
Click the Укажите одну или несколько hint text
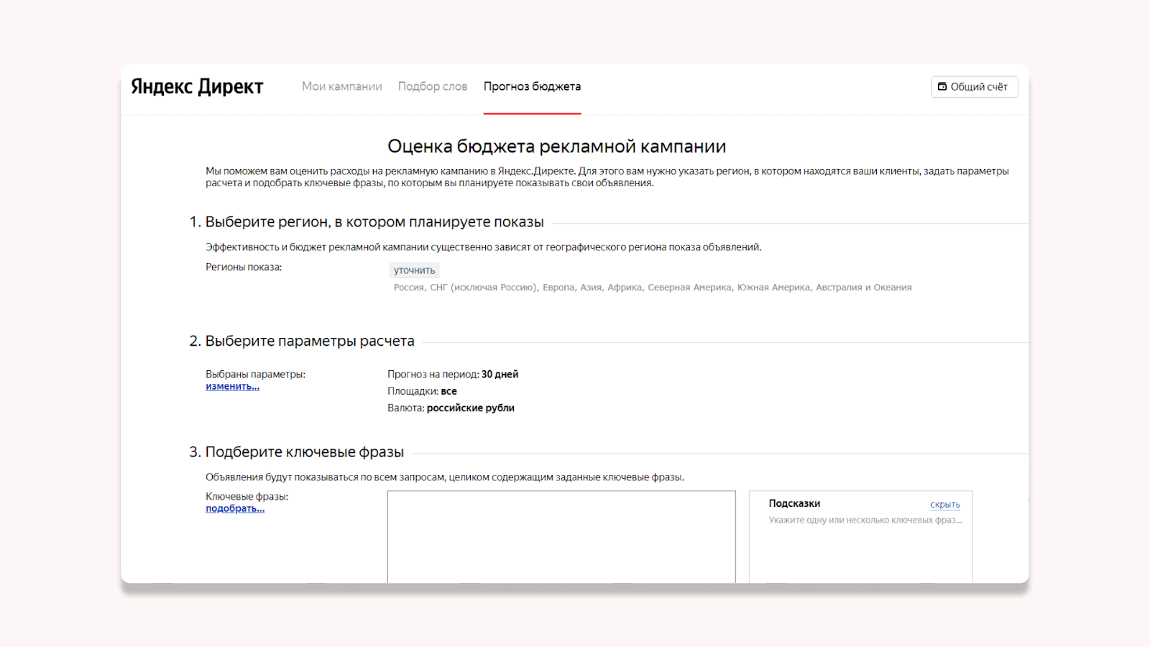[865, 520]
